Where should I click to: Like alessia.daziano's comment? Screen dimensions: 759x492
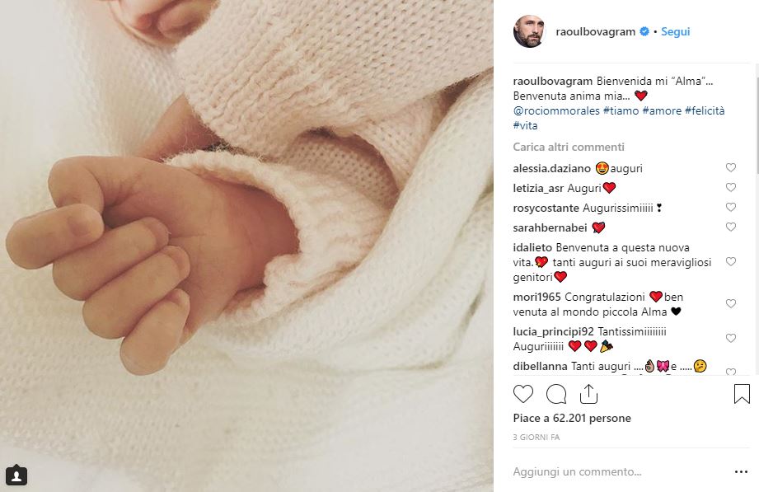pyautogui.click(x=730, y=167)
